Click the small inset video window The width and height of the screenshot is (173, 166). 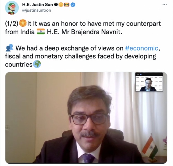coord(149,82)
